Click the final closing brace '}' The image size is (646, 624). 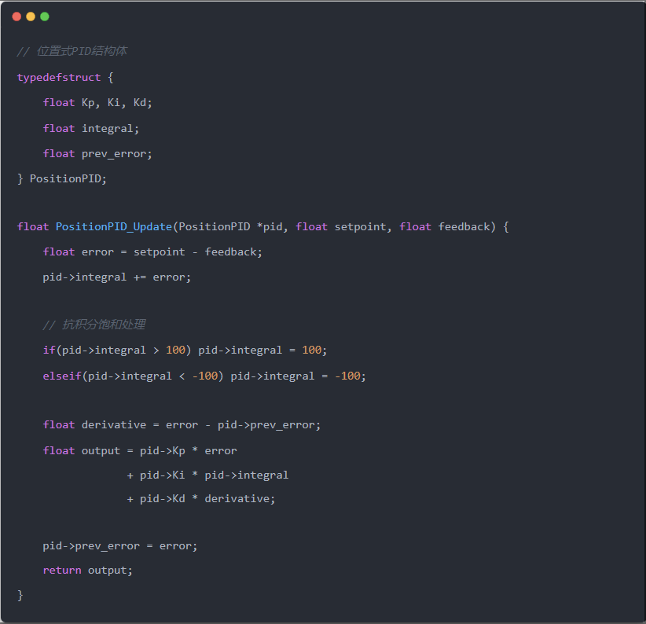pyautogui.click(x=20, y=595)
